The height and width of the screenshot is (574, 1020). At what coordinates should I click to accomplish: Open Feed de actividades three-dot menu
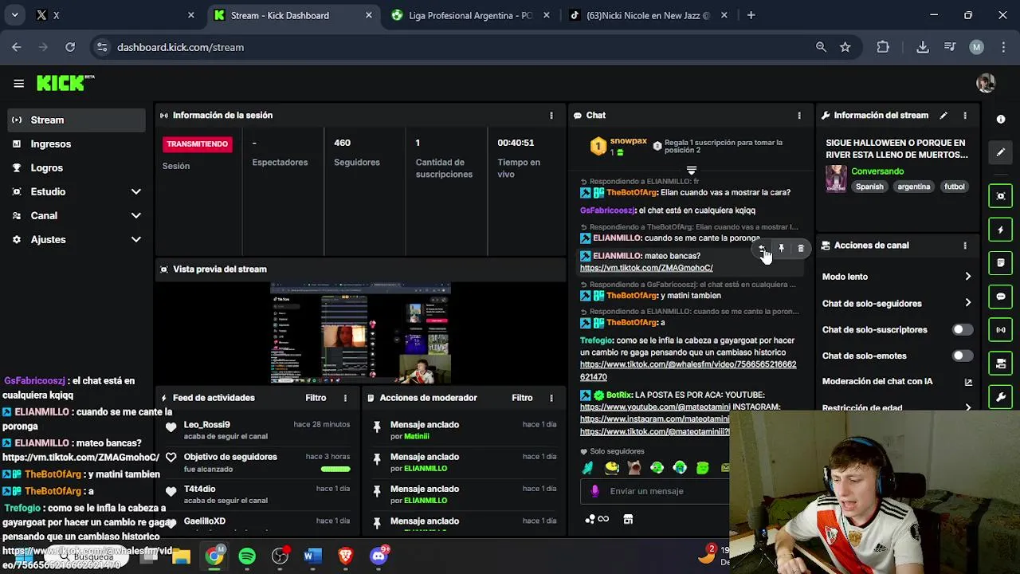(x=345, y=398)
